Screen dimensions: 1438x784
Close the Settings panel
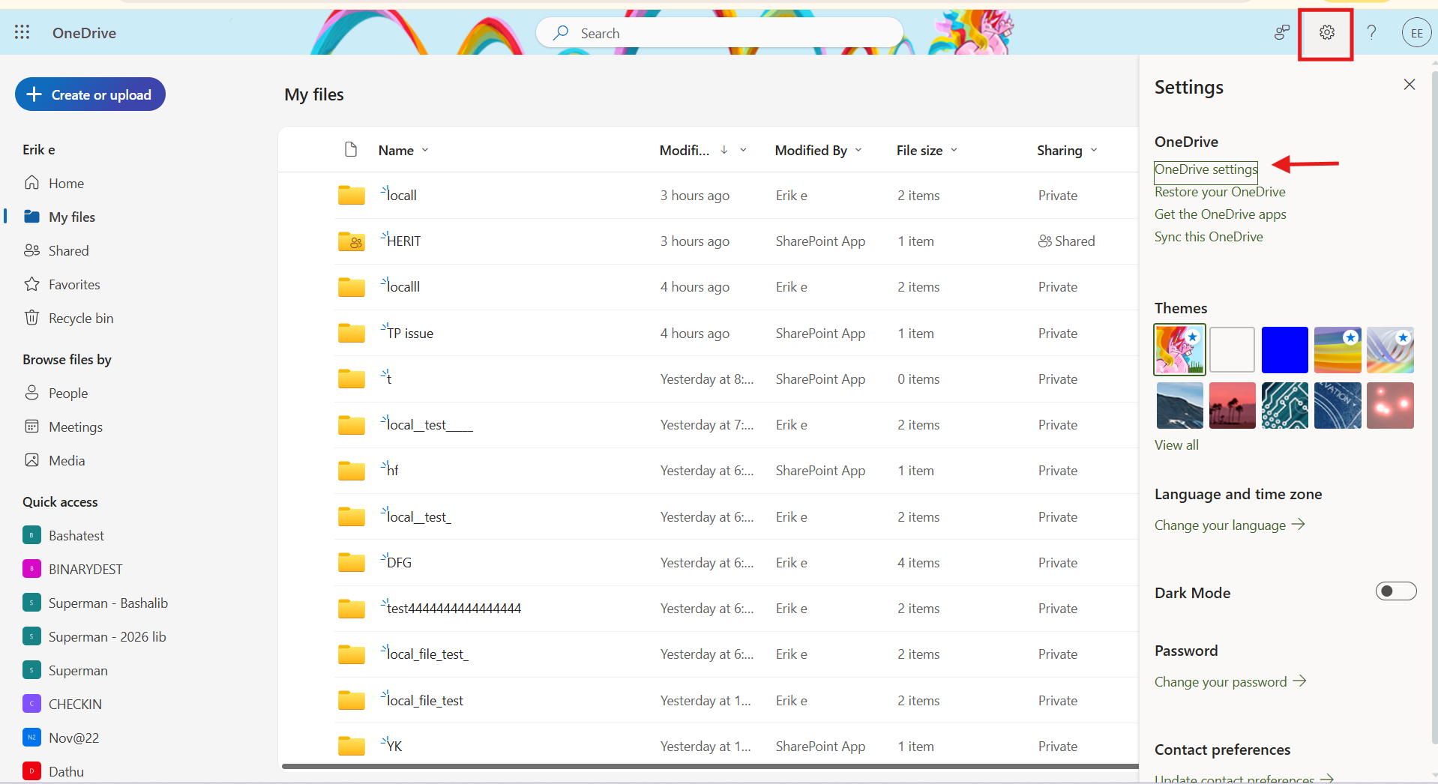pyautogui.click(x=1410, y=85)
